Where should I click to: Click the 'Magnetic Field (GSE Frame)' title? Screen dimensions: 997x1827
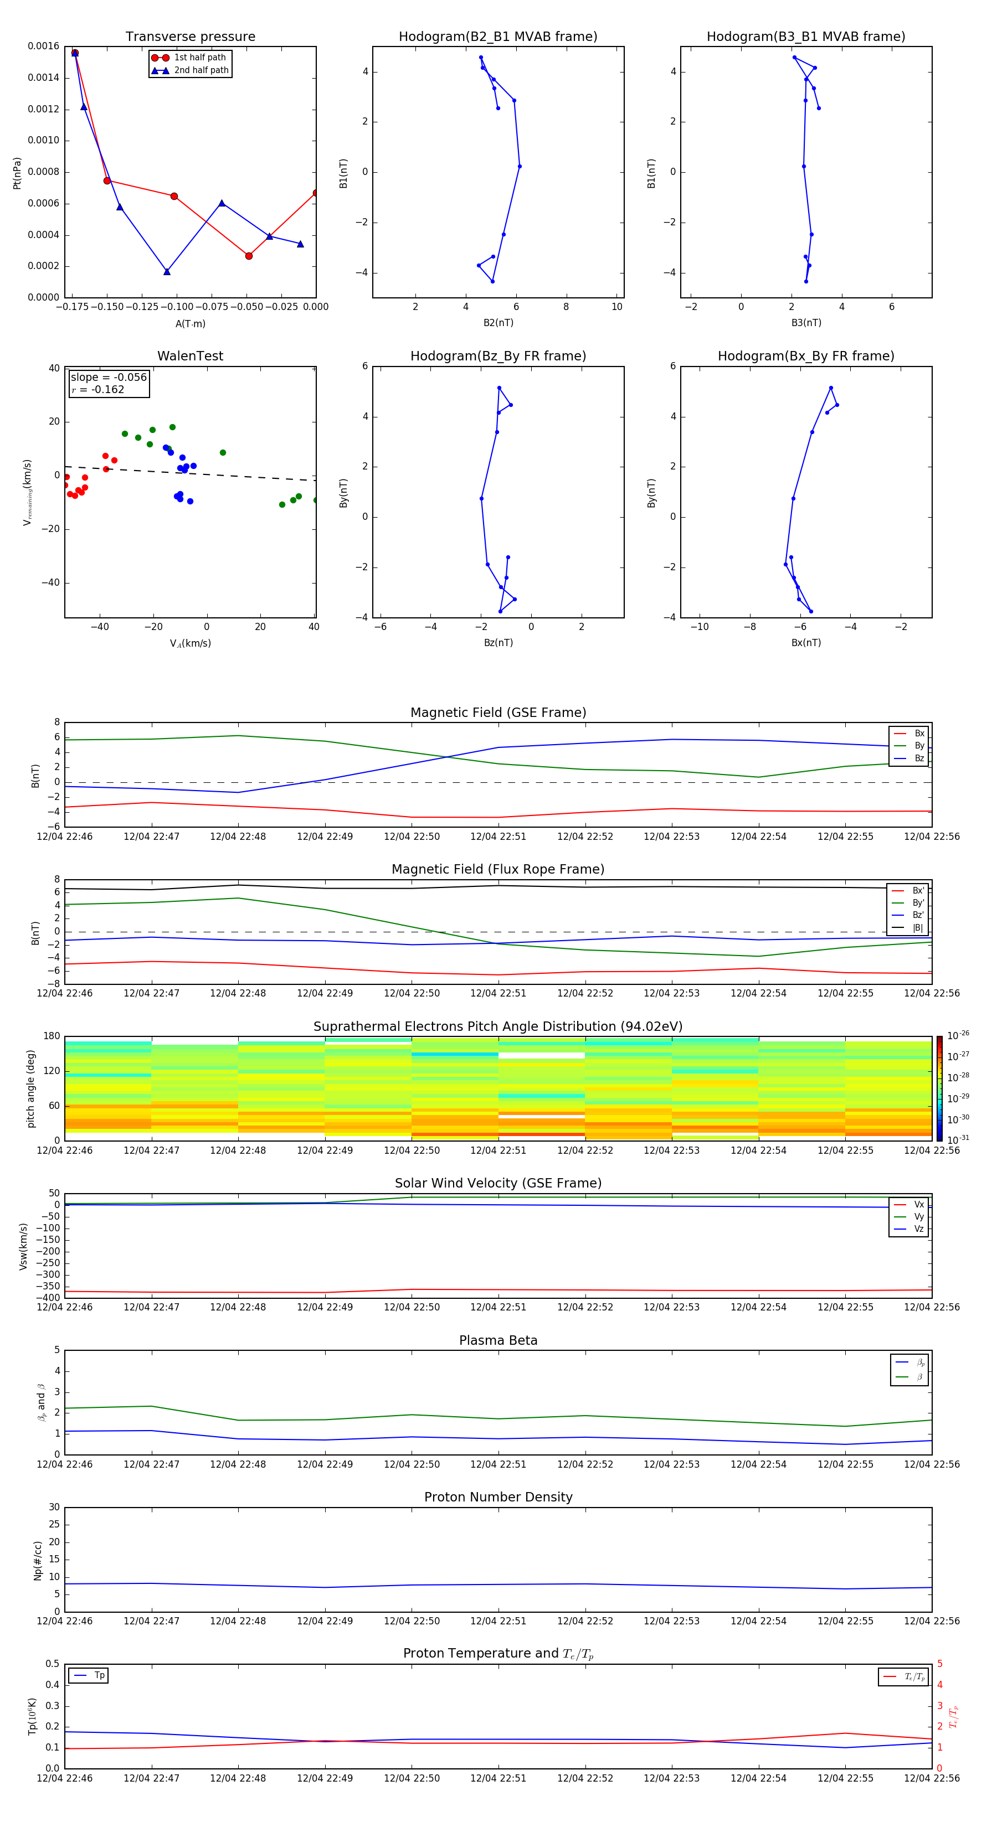click(498, 713)
